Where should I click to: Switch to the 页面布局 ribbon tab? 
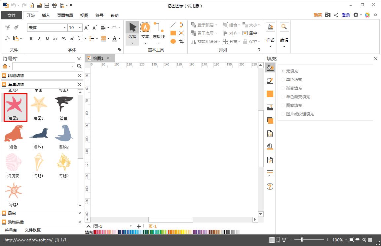tap(65, 16)
